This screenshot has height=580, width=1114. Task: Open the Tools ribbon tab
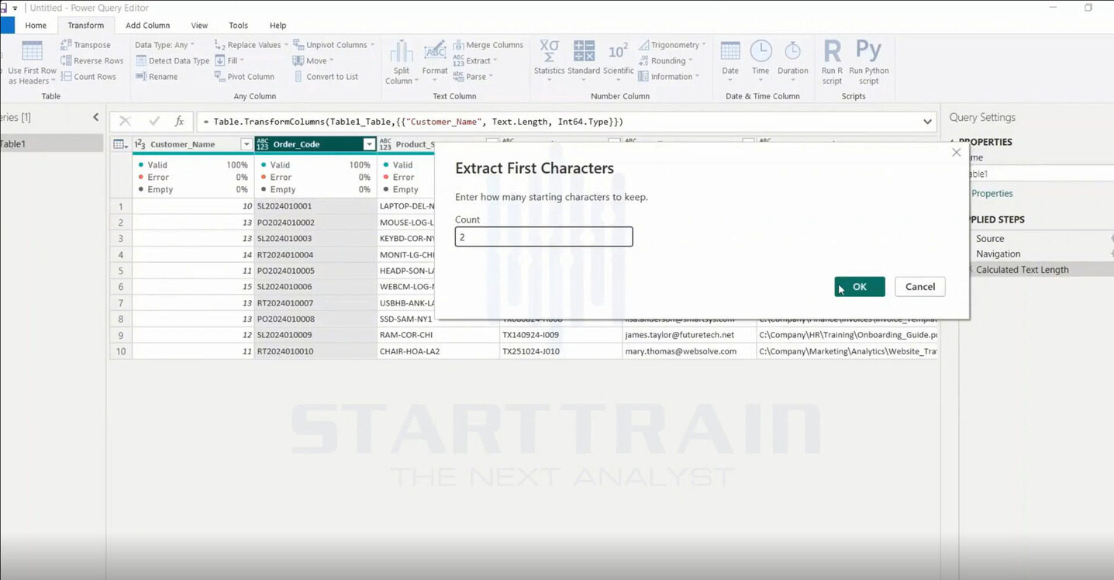click(x=238, y=26)
